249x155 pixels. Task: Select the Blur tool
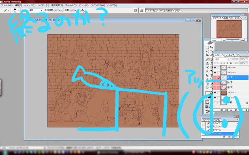pos(207,71)
